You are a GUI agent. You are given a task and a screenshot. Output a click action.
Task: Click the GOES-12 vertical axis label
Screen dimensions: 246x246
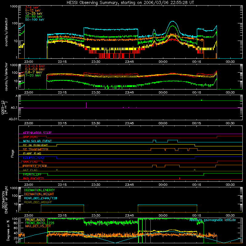[x=4, y=107]
